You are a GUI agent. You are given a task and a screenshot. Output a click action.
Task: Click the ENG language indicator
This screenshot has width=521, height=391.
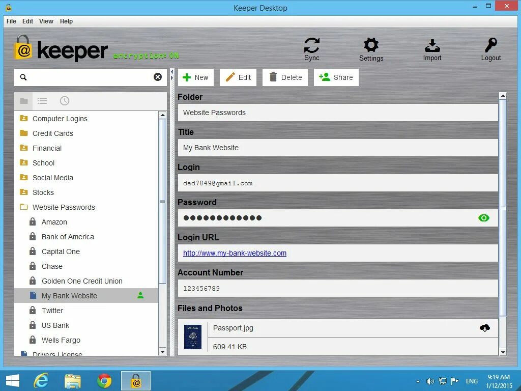(x=472, y=381)
